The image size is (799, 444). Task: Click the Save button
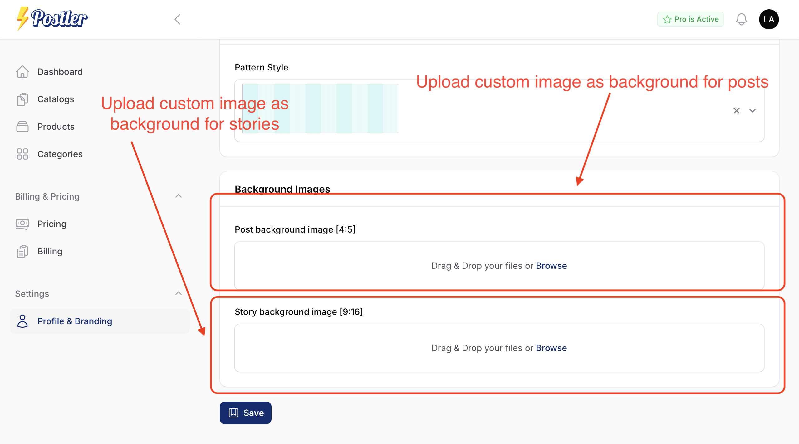tap(246, 413)
